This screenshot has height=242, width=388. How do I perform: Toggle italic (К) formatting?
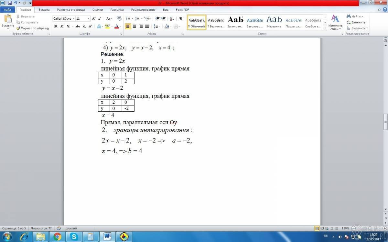tap(62, 26)
